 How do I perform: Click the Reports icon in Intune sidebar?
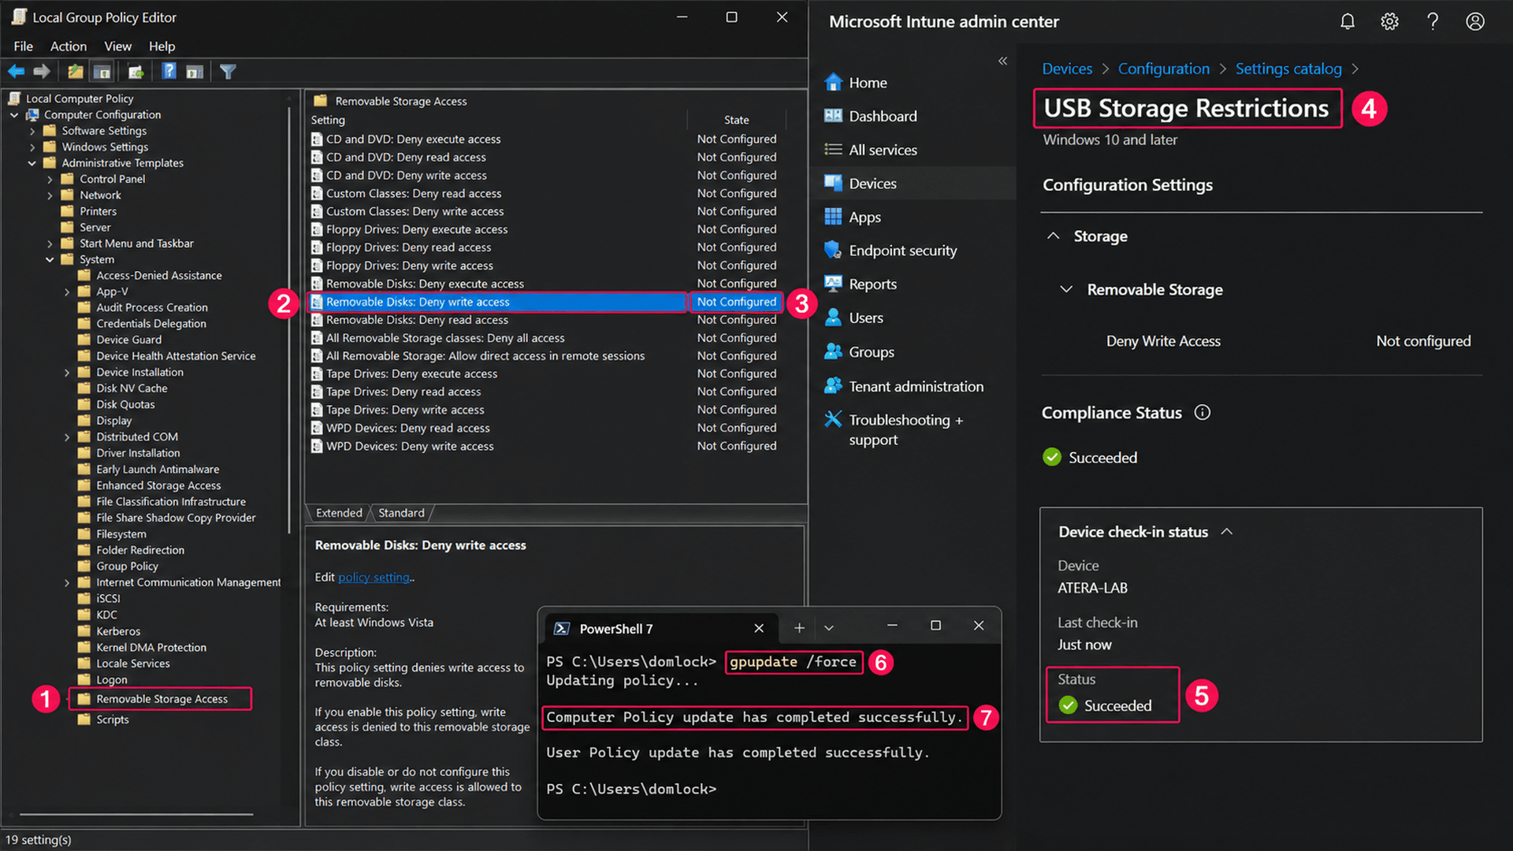tap(833, 284)
